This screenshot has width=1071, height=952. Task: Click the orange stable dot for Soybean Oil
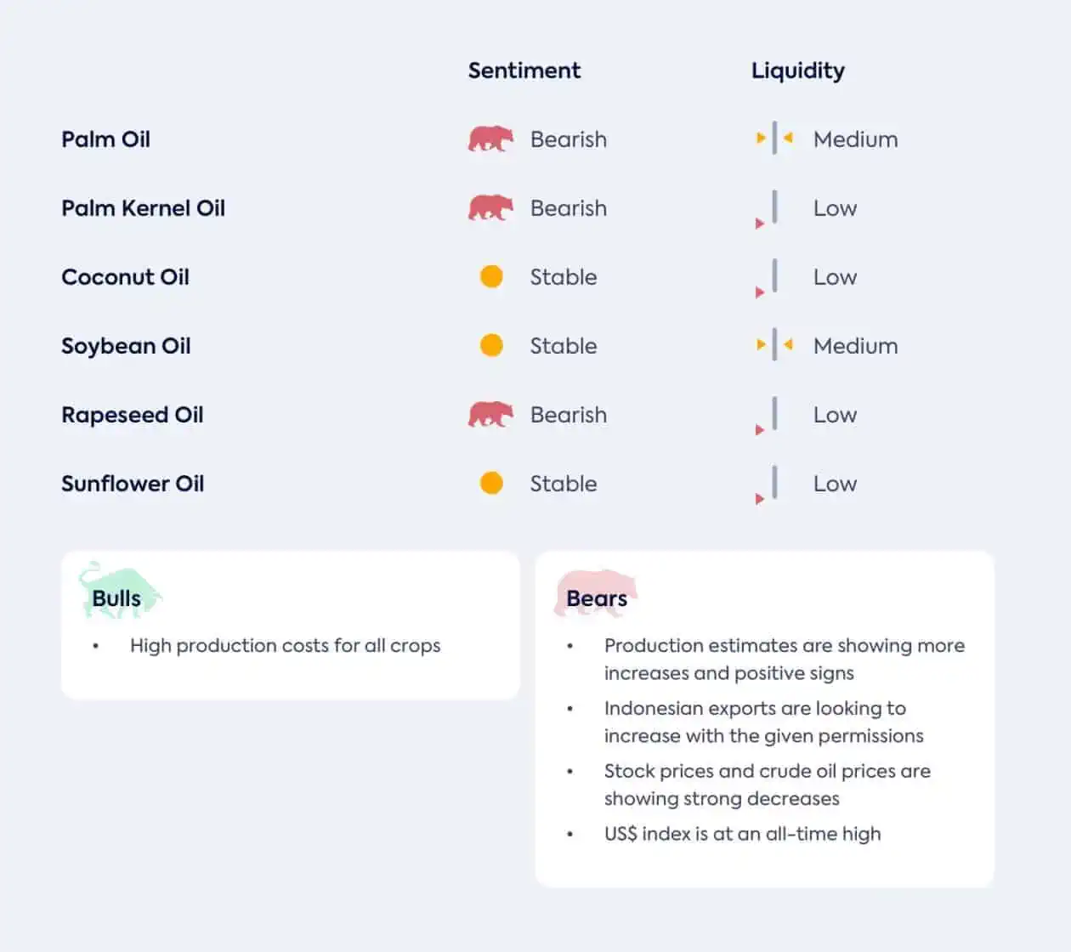(491, 345)
